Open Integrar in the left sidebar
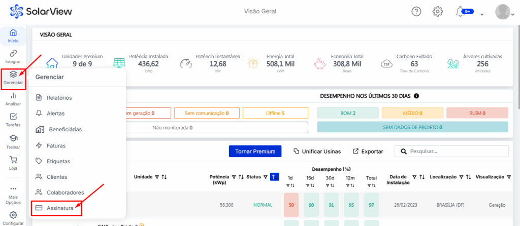This screenshot has width=520, height=226. (13, 57)
